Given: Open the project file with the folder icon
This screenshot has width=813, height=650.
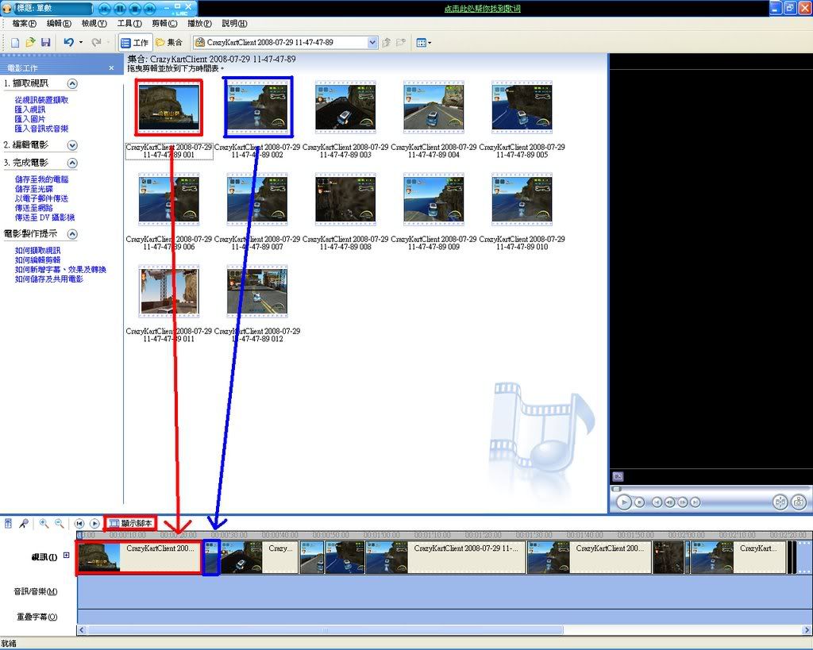Looking at the screenshot, I should 30,42.
